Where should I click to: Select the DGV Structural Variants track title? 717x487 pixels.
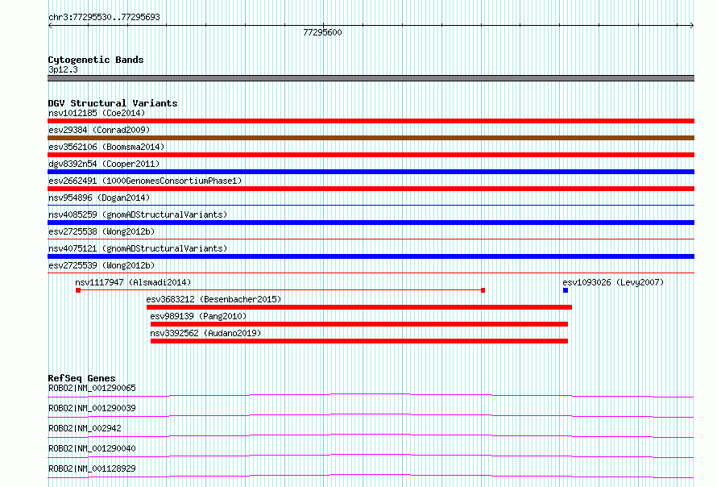pos(113,103)
